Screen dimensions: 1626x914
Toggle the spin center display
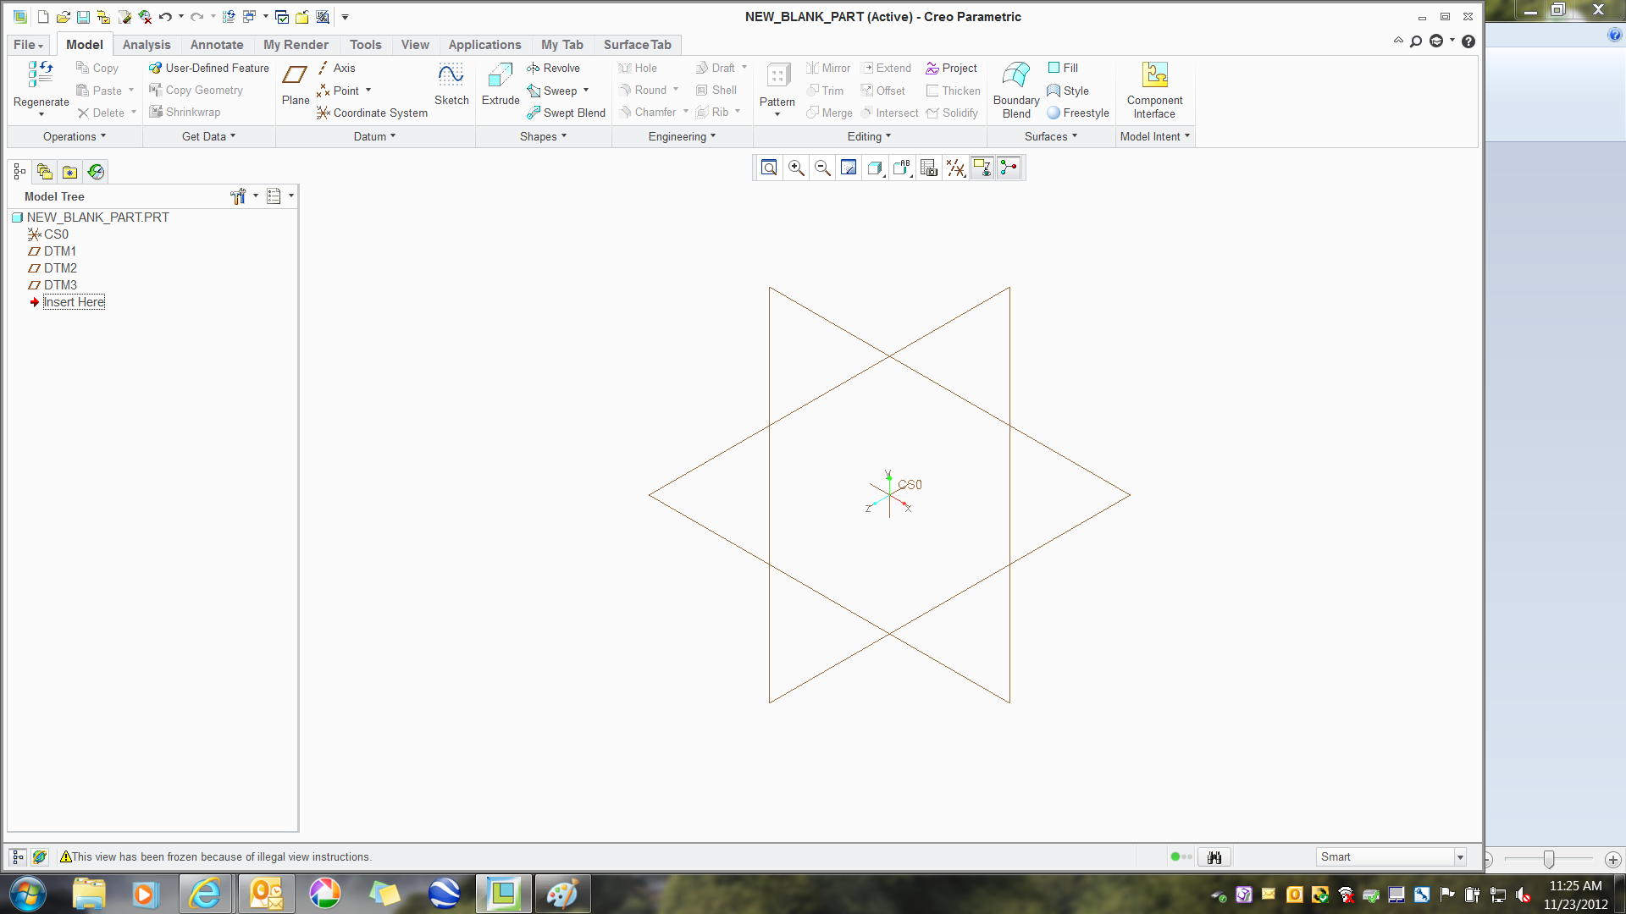[x=1009, y=168]
